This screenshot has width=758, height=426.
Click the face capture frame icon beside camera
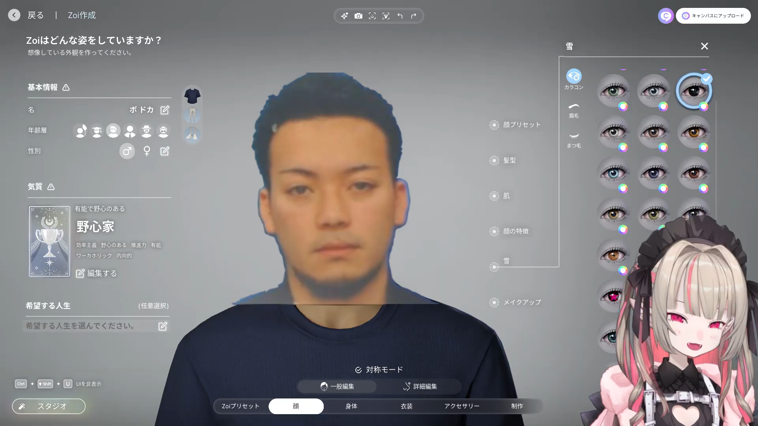click(x=372, y=16)
